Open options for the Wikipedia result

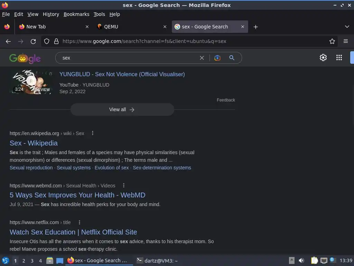[x=93, y=133]
